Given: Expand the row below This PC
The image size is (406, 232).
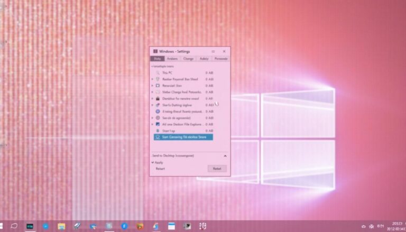Looking at the screenshot, I should click(x=152, y=79).
